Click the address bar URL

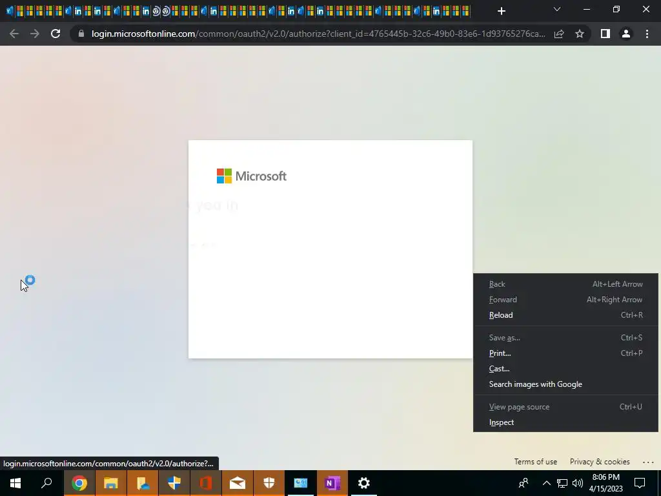318,34
